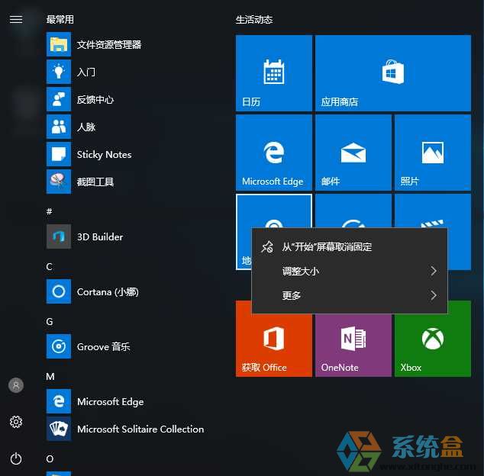484x476 pixels.
Task: Click the middle tile above the context menu
Action: (x=353, y=211)
